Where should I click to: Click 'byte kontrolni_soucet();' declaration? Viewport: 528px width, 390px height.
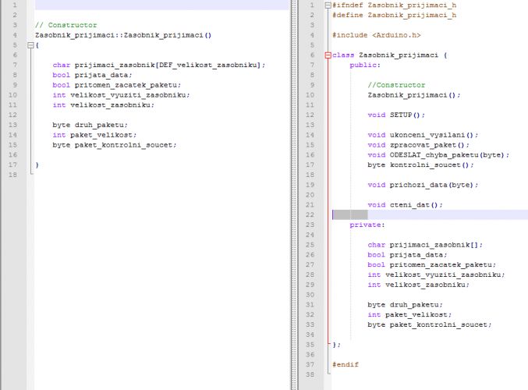[x=420, y=165]
